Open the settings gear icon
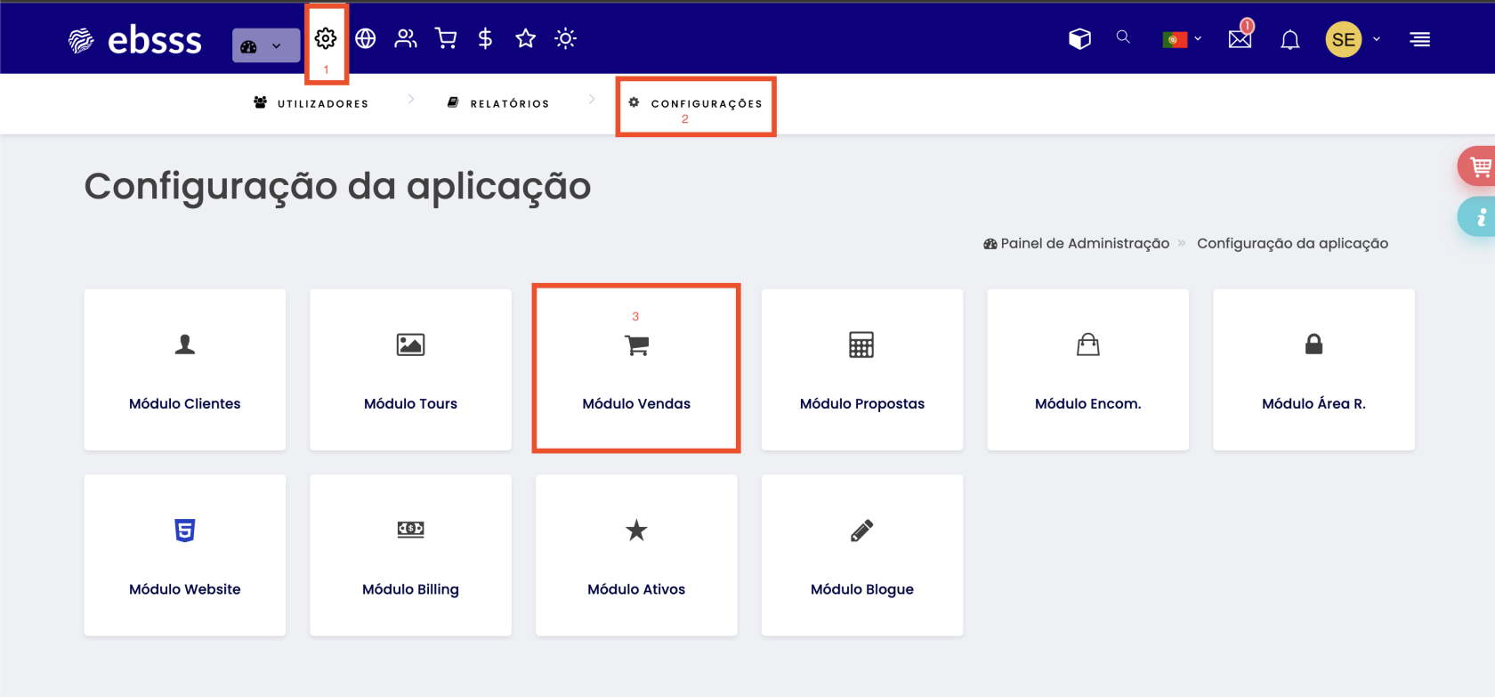The image size is (1495, 697). click(326, 38)
